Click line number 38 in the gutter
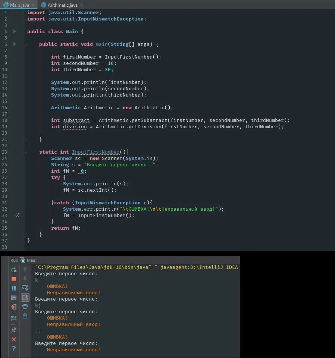 pos(4,247)
